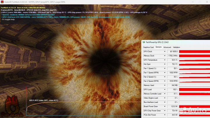The height and width of the screenshot is (118, 210).
Task: Click the FurMark Burn-in test title line
Action: tap(23, 8)
